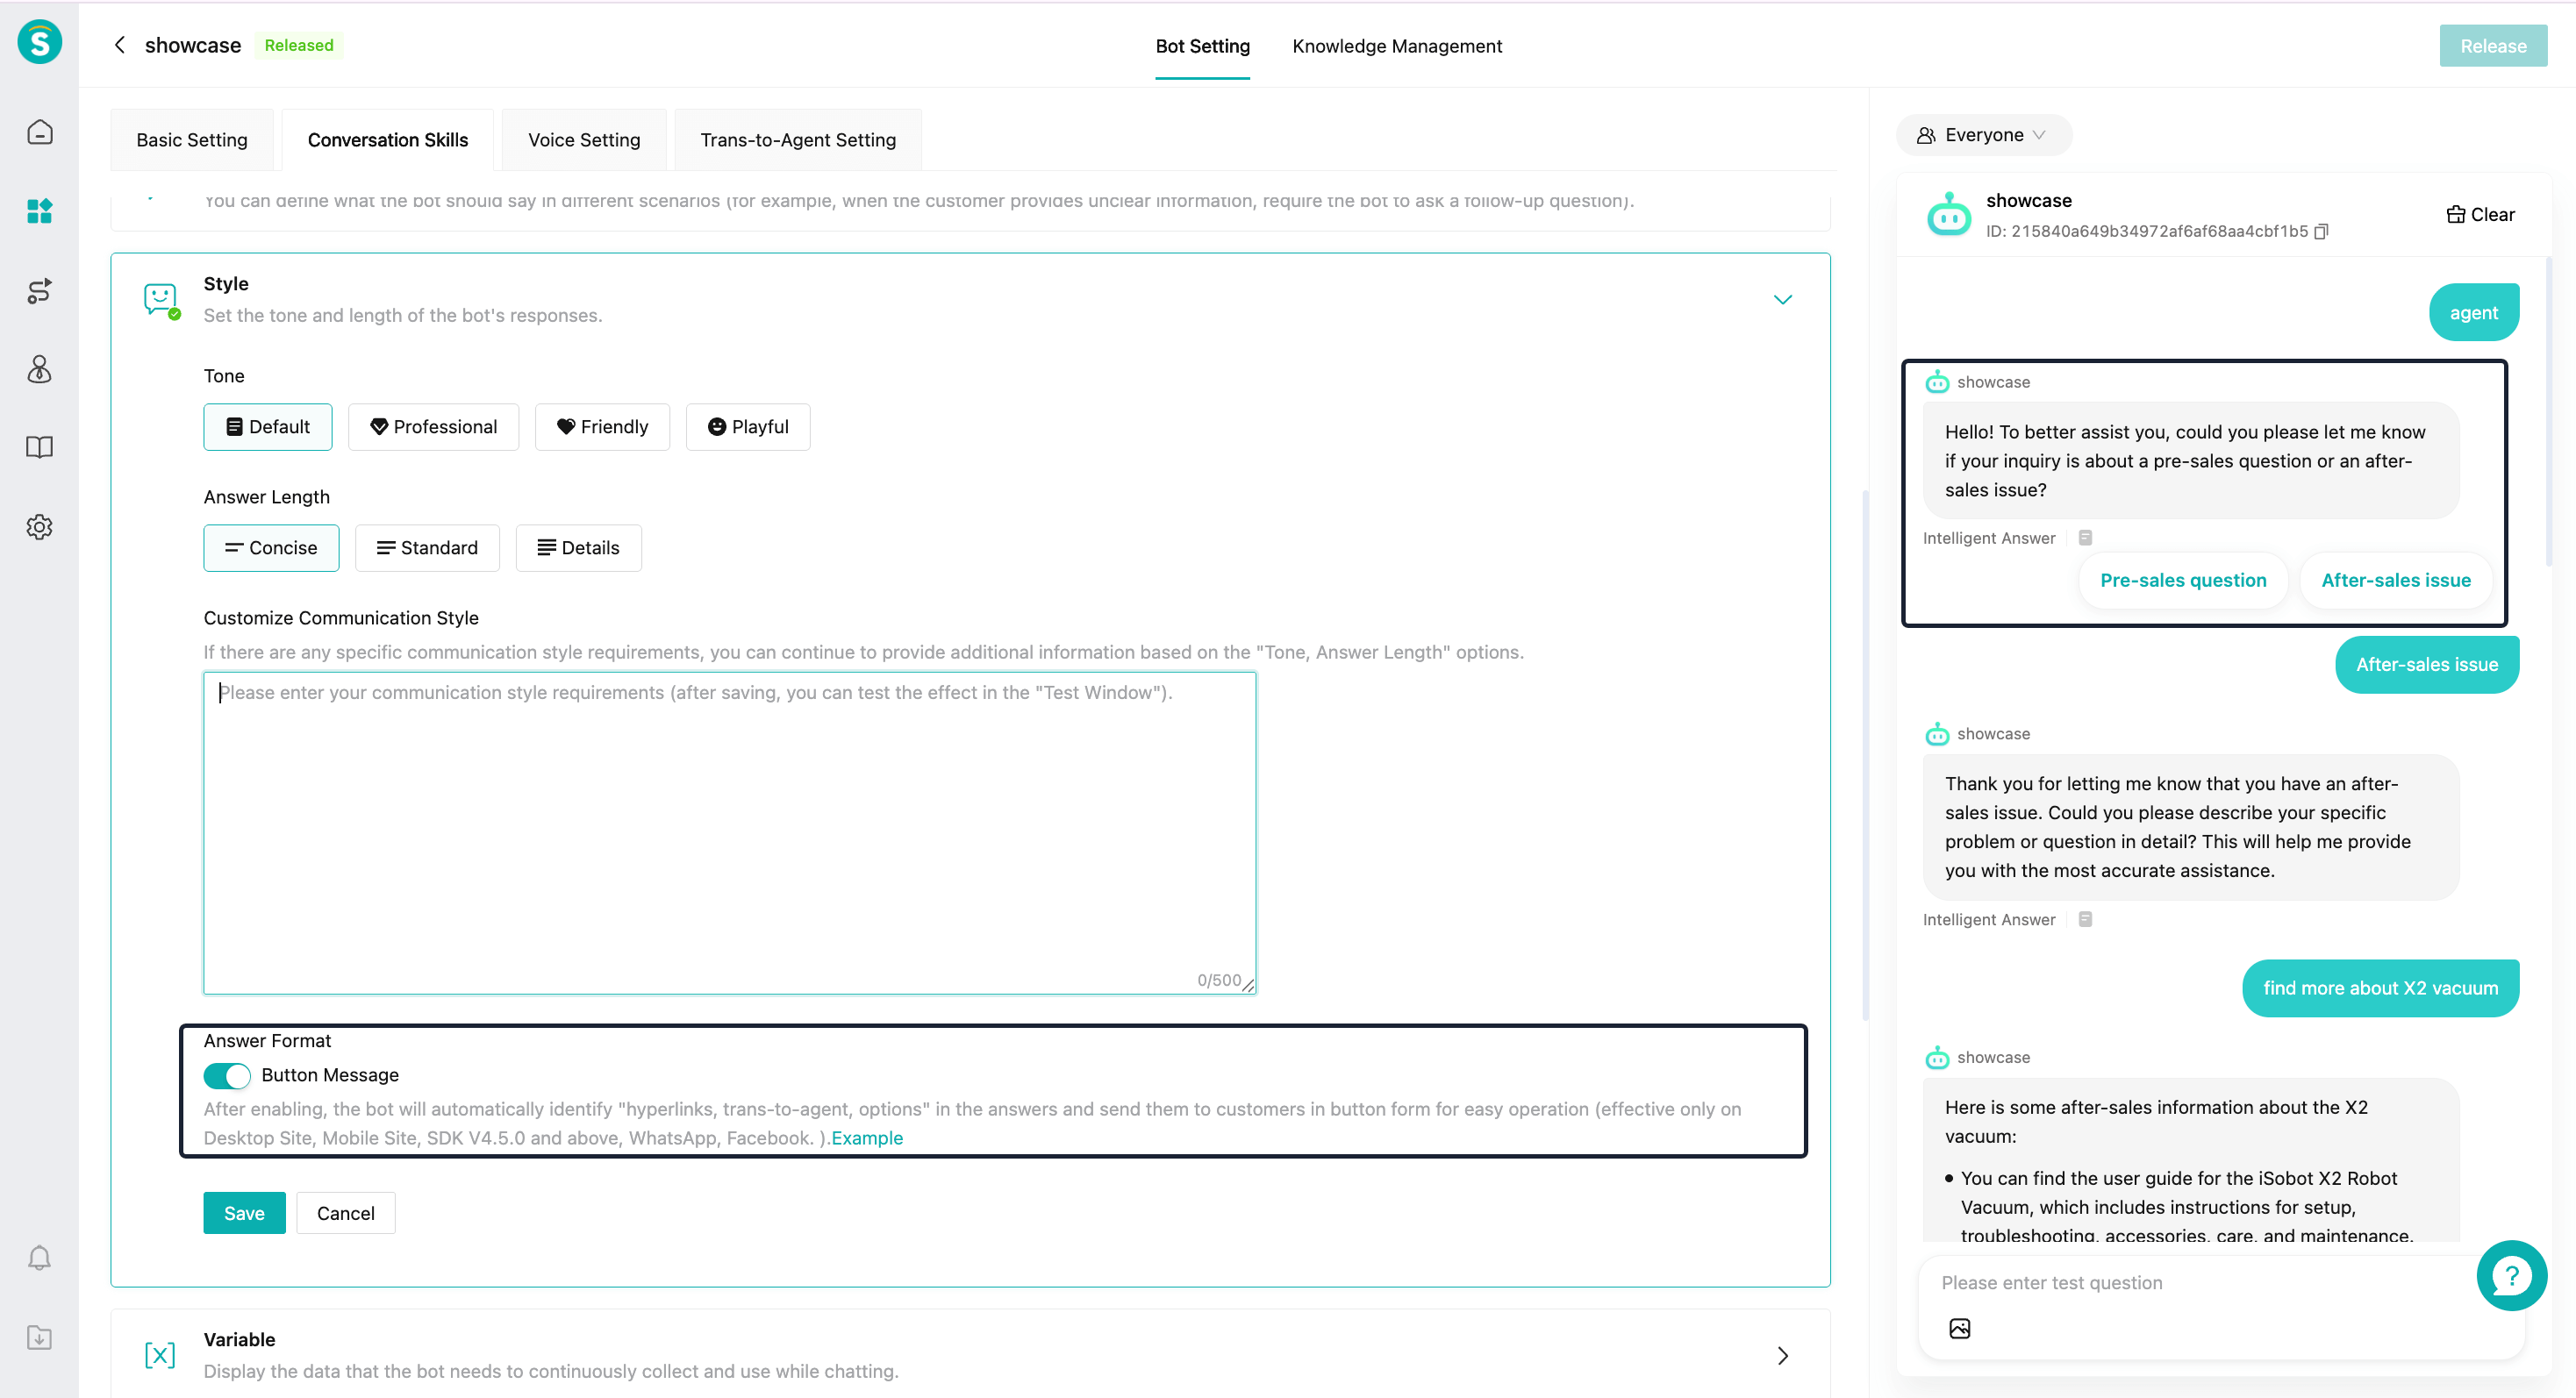Open the bot apps grid icon

point(39,210)
